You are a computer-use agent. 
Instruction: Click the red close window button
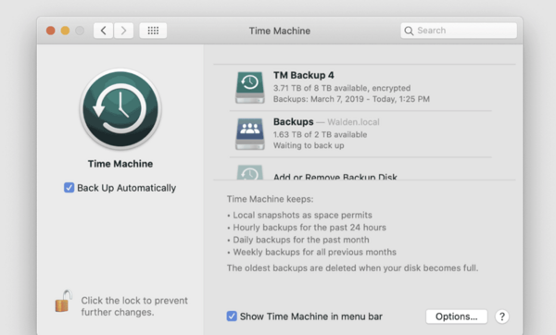coord(51,31)
